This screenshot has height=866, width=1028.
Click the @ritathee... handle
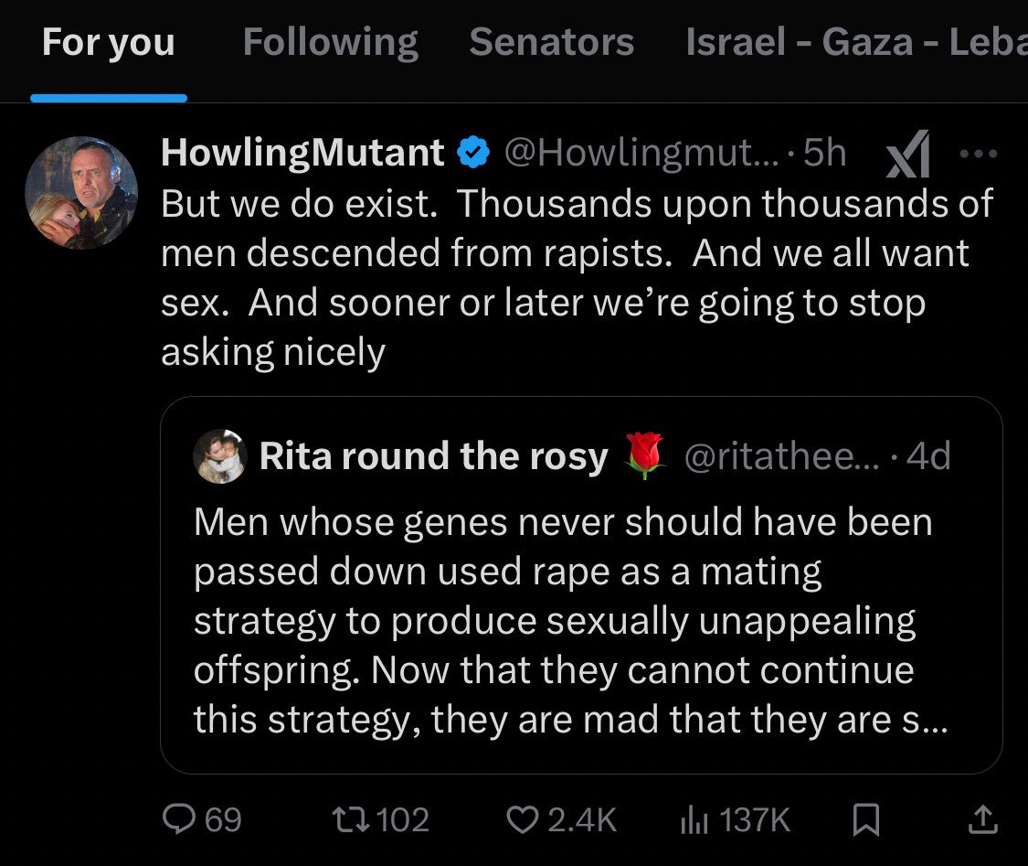781,456
